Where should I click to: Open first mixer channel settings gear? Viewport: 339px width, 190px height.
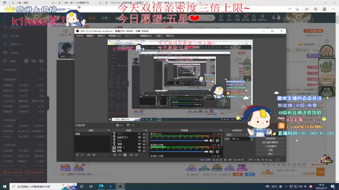tap(217, 141)
